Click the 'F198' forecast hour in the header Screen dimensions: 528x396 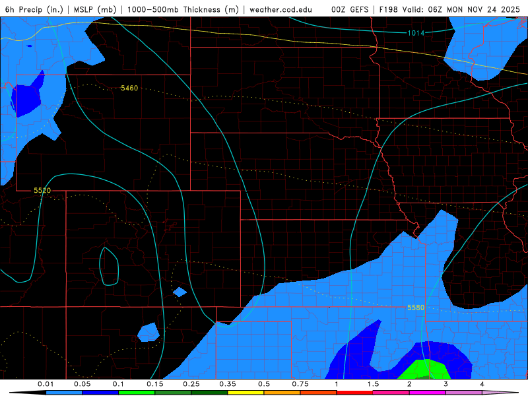[389, 9]
